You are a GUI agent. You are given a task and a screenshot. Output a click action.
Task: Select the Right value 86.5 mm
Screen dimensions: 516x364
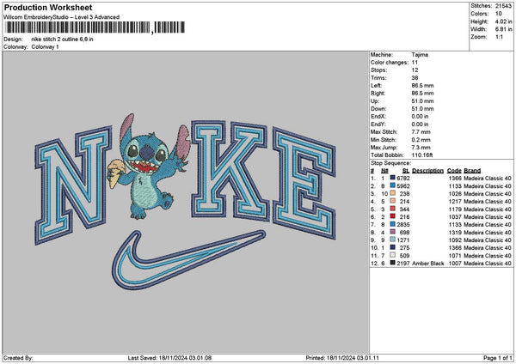click(x=422, y=94)
